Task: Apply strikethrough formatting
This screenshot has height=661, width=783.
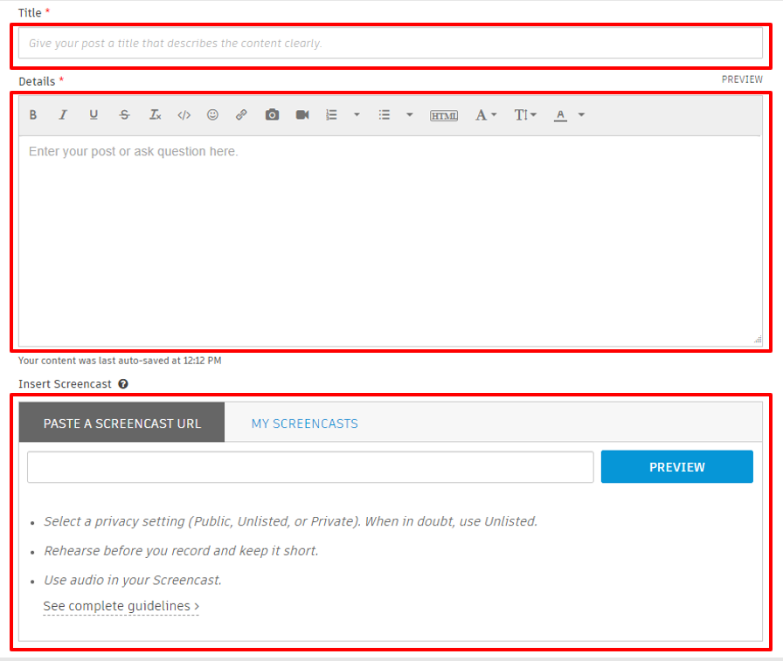Action: pyautogui.click(x=124, y=114)
